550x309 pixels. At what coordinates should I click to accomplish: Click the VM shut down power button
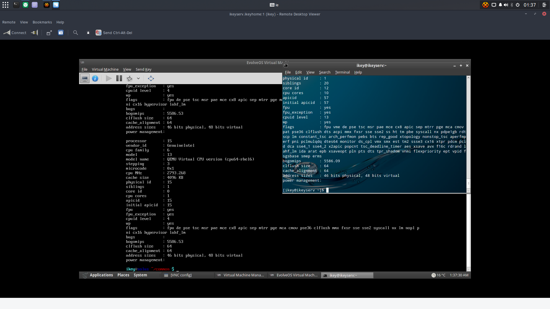[129, 78]
